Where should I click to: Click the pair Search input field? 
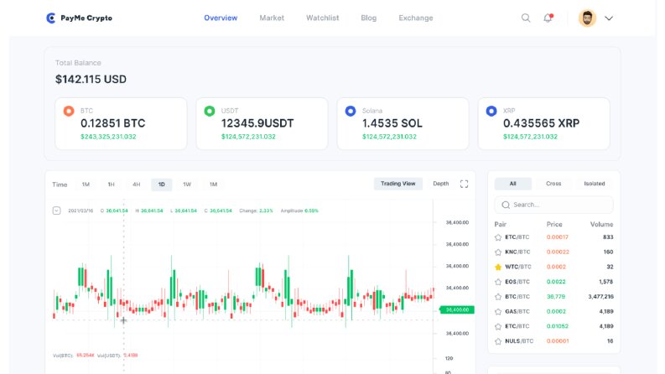point(553,205)
